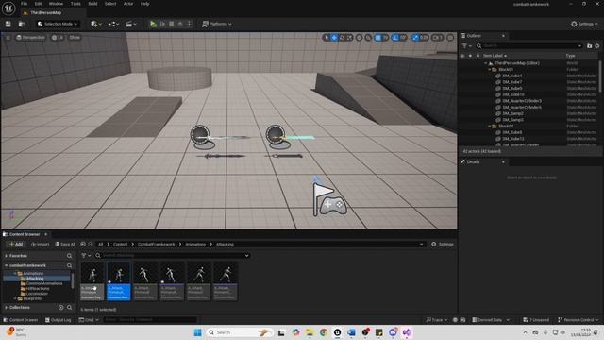604x340 pixels.
Task: Open the viewport Show menu
Action: tap(75, 38)
